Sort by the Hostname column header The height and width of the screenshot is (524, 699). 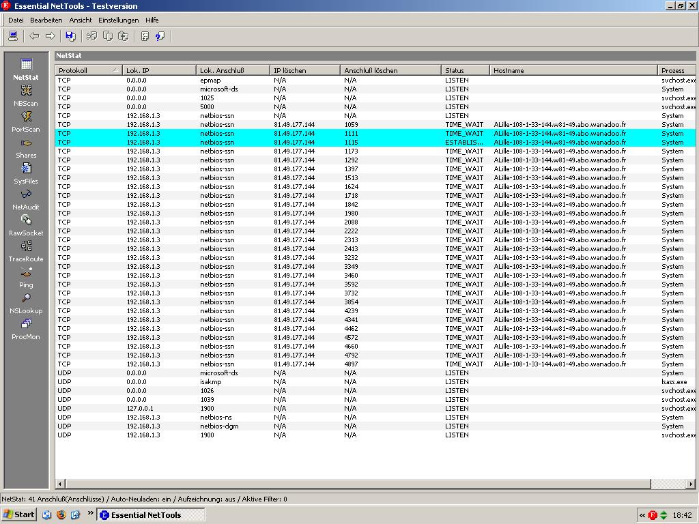[x=573, y=70]
